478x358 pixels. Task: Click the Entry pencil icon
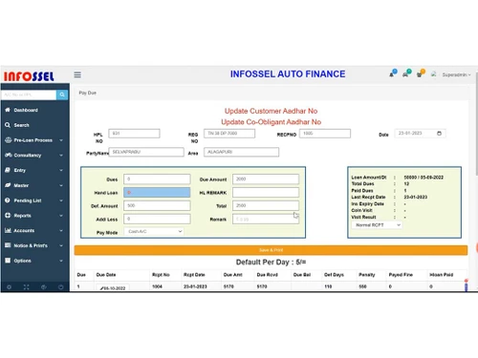[8, 170]
